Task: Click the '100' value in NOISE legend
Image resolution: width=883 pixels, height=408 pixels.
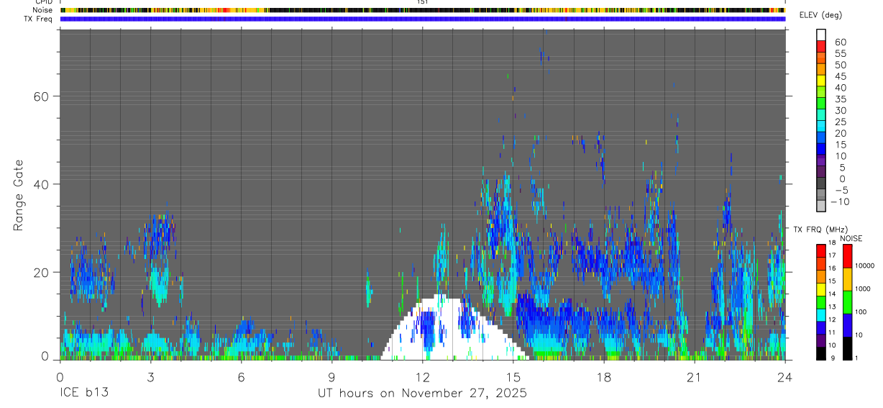Action: coord(861,312)
